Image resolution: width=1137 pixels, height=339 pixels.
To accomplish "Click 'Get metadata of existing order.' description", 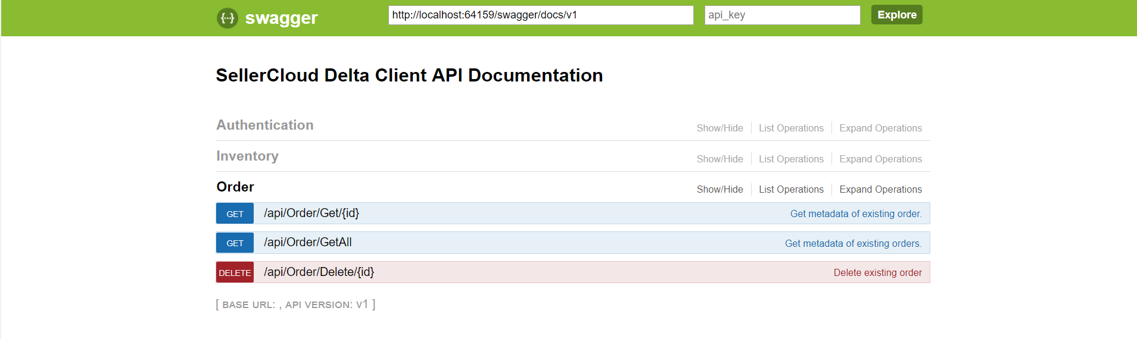I will 856,214.
